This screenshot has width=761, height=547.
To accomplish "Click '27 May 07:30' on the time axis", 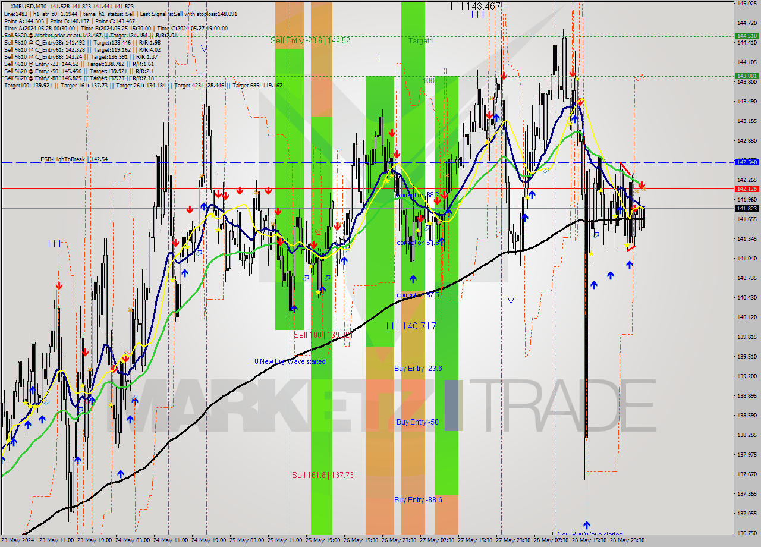I will (x=436, y=540).
